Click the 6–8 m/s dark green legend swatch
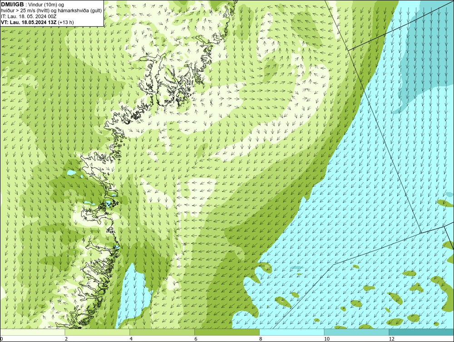 point(227,332)
